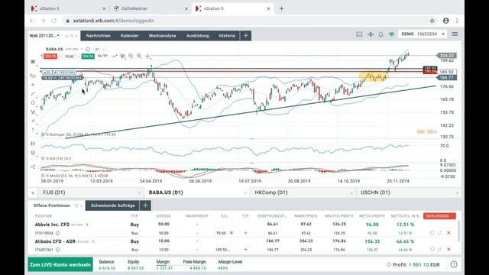Click the share chart icon
This screenshot has width=489, height=275.
pyautogui.click(x=33, y=167)
